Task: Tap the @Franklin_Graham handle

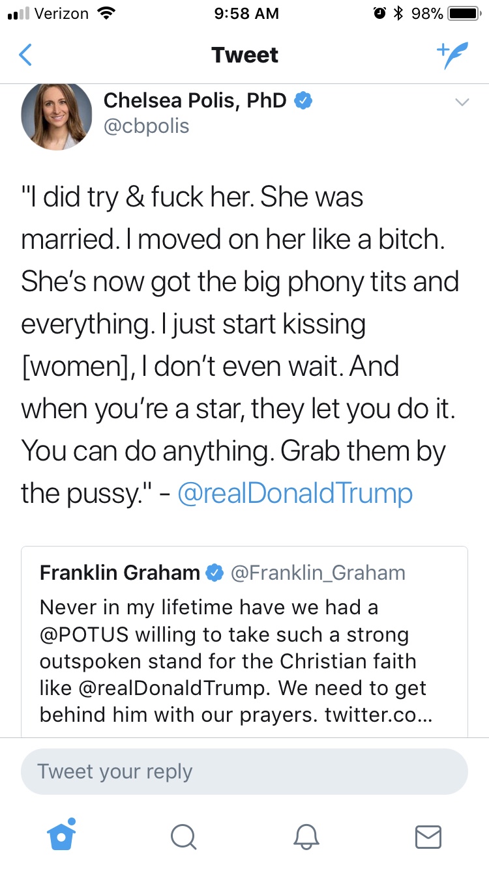Action: (x=318, y=573)
